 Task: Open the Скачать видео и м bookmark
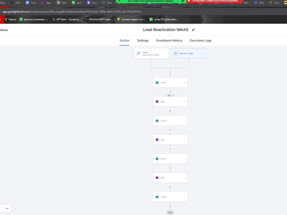click(x=131, y=19)
